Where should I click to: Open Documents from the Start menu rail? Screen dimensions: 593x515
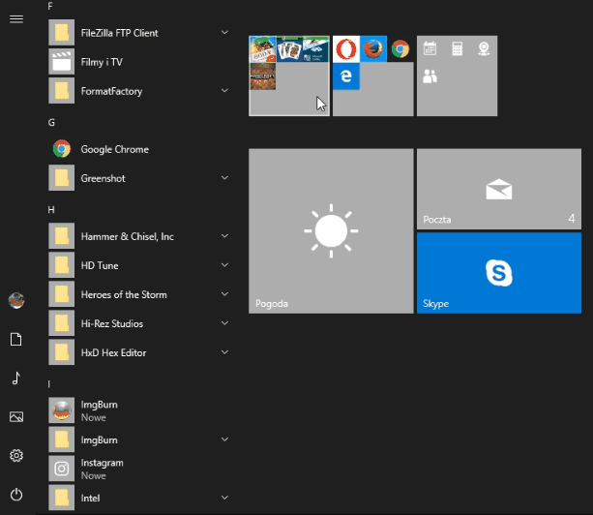pyautogui.click(x=16, y=340)
